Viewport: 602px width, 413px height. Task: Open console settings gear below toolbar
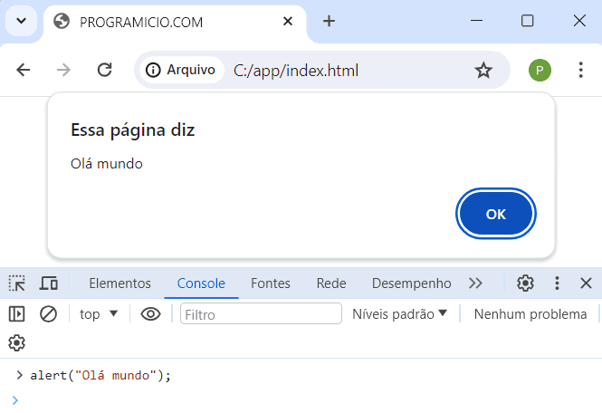pos(17,342)
